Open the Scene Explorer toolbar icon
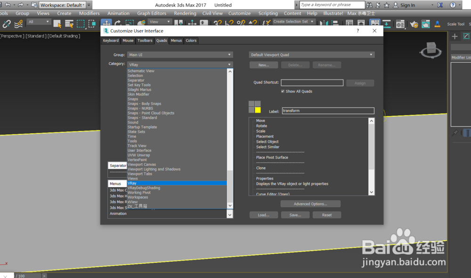The height and width of the screenshot is (278, 471). pos(349,24)
